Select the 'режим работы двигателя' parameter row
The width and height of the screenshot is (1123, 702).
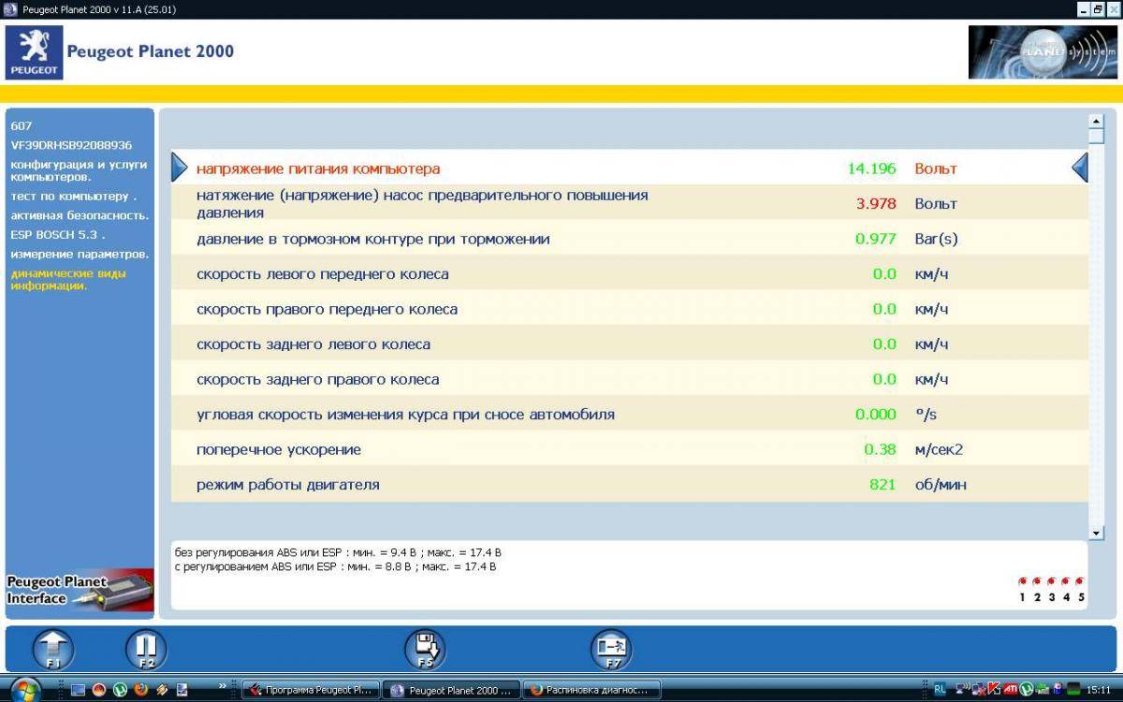pos(287,485)
